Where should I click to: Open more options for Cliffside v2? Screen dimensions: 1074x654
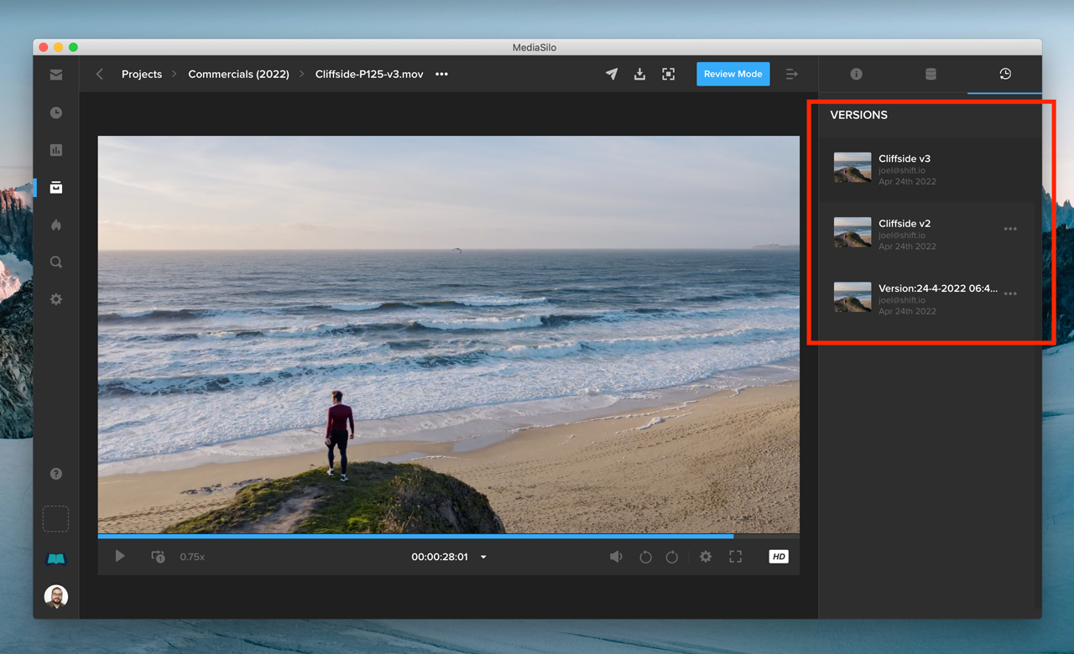(x=1010, y=229)
